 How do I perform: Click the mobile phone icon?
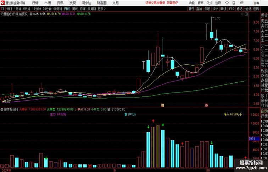tap(234, 3)
